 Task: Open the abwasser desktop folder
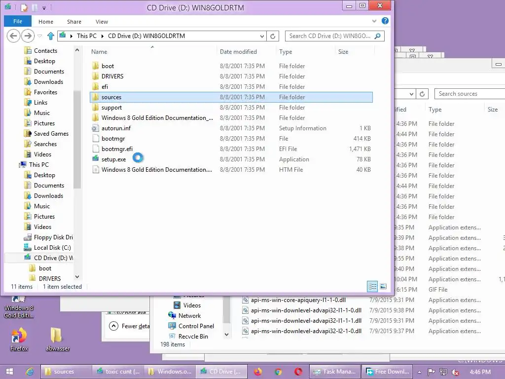[57, 340]
